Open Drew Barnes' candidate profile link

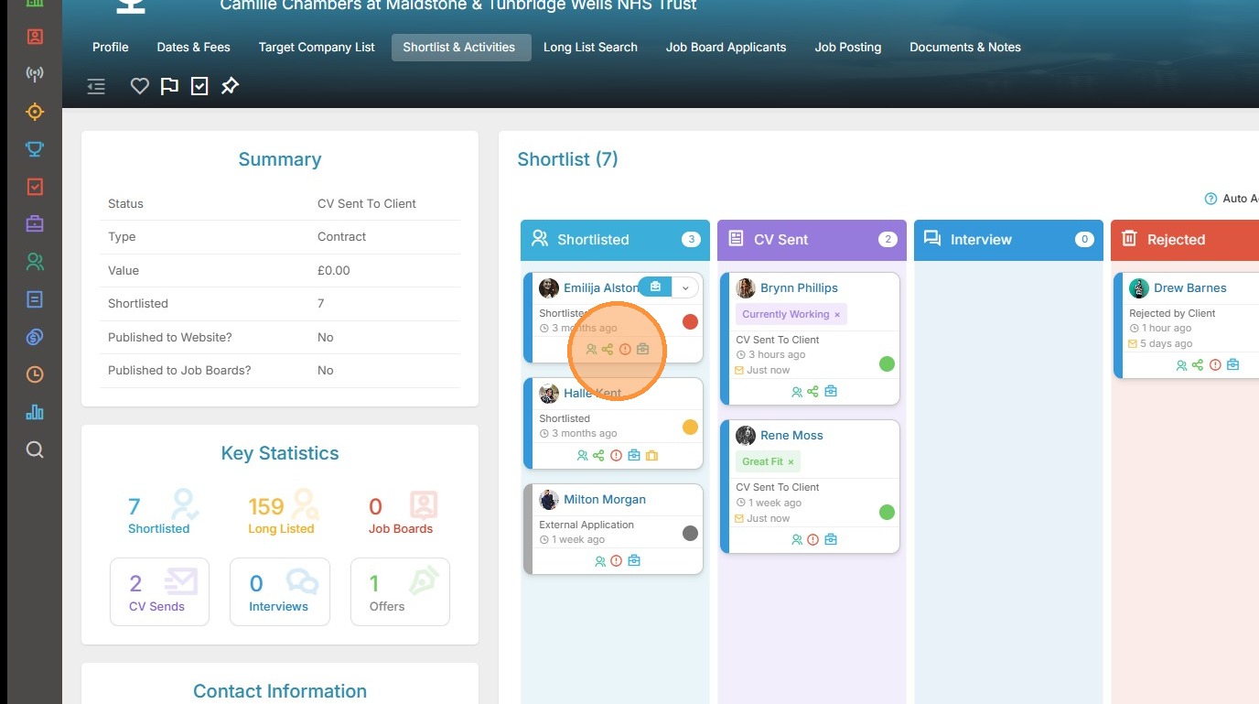[x=1190, y=287]
